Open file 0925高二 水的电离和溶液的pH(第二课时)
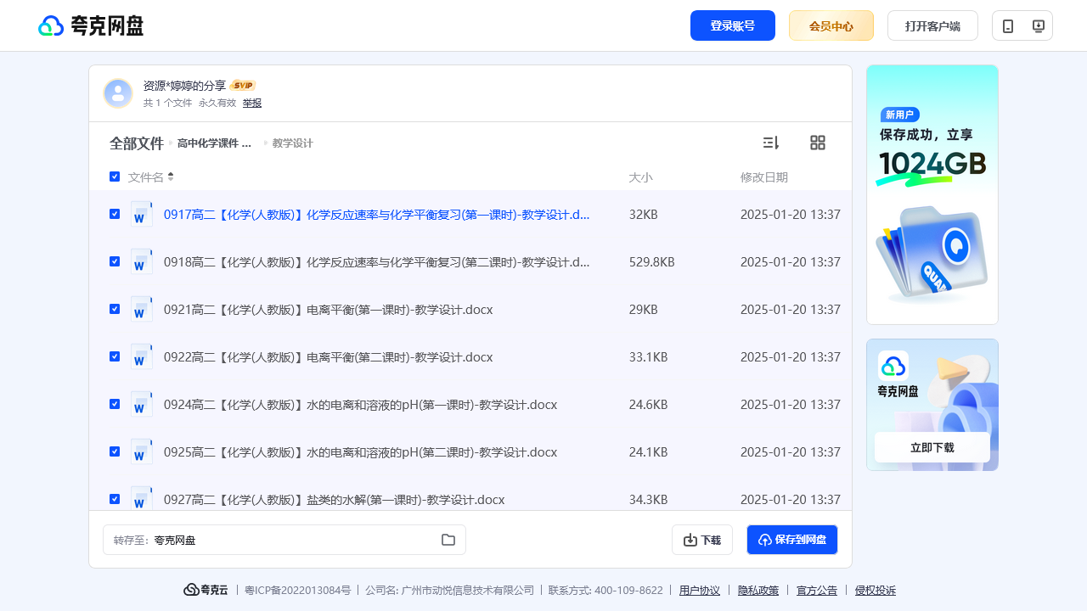Viewport: 1087px width, 611px height. coord(360,452)
